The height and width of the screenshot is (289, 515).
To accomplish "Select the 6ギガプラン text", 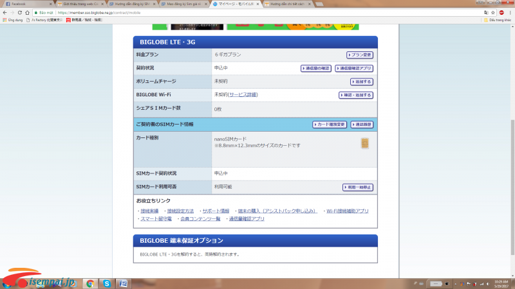I will point(228,55).
